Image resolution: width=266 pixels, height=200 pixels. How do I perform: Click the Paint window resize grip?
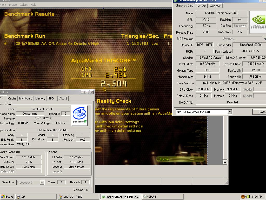(x=226, y=183)
